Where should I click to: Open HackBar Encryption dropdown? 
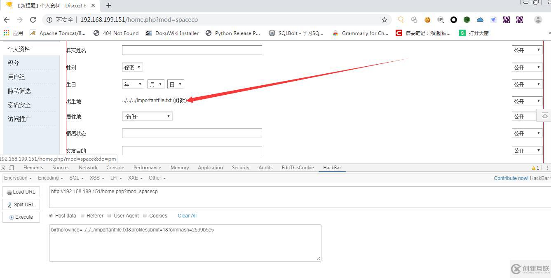[x=18, y=178]
